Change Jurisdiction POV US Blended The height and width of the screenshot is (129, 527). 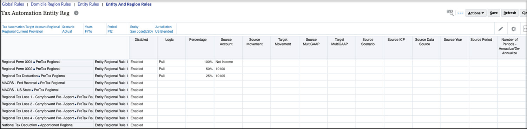point(164,31)
